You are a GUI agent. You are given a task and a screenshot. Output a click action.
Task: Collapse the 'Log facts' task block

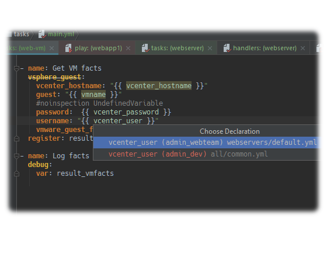pos(17,156)
